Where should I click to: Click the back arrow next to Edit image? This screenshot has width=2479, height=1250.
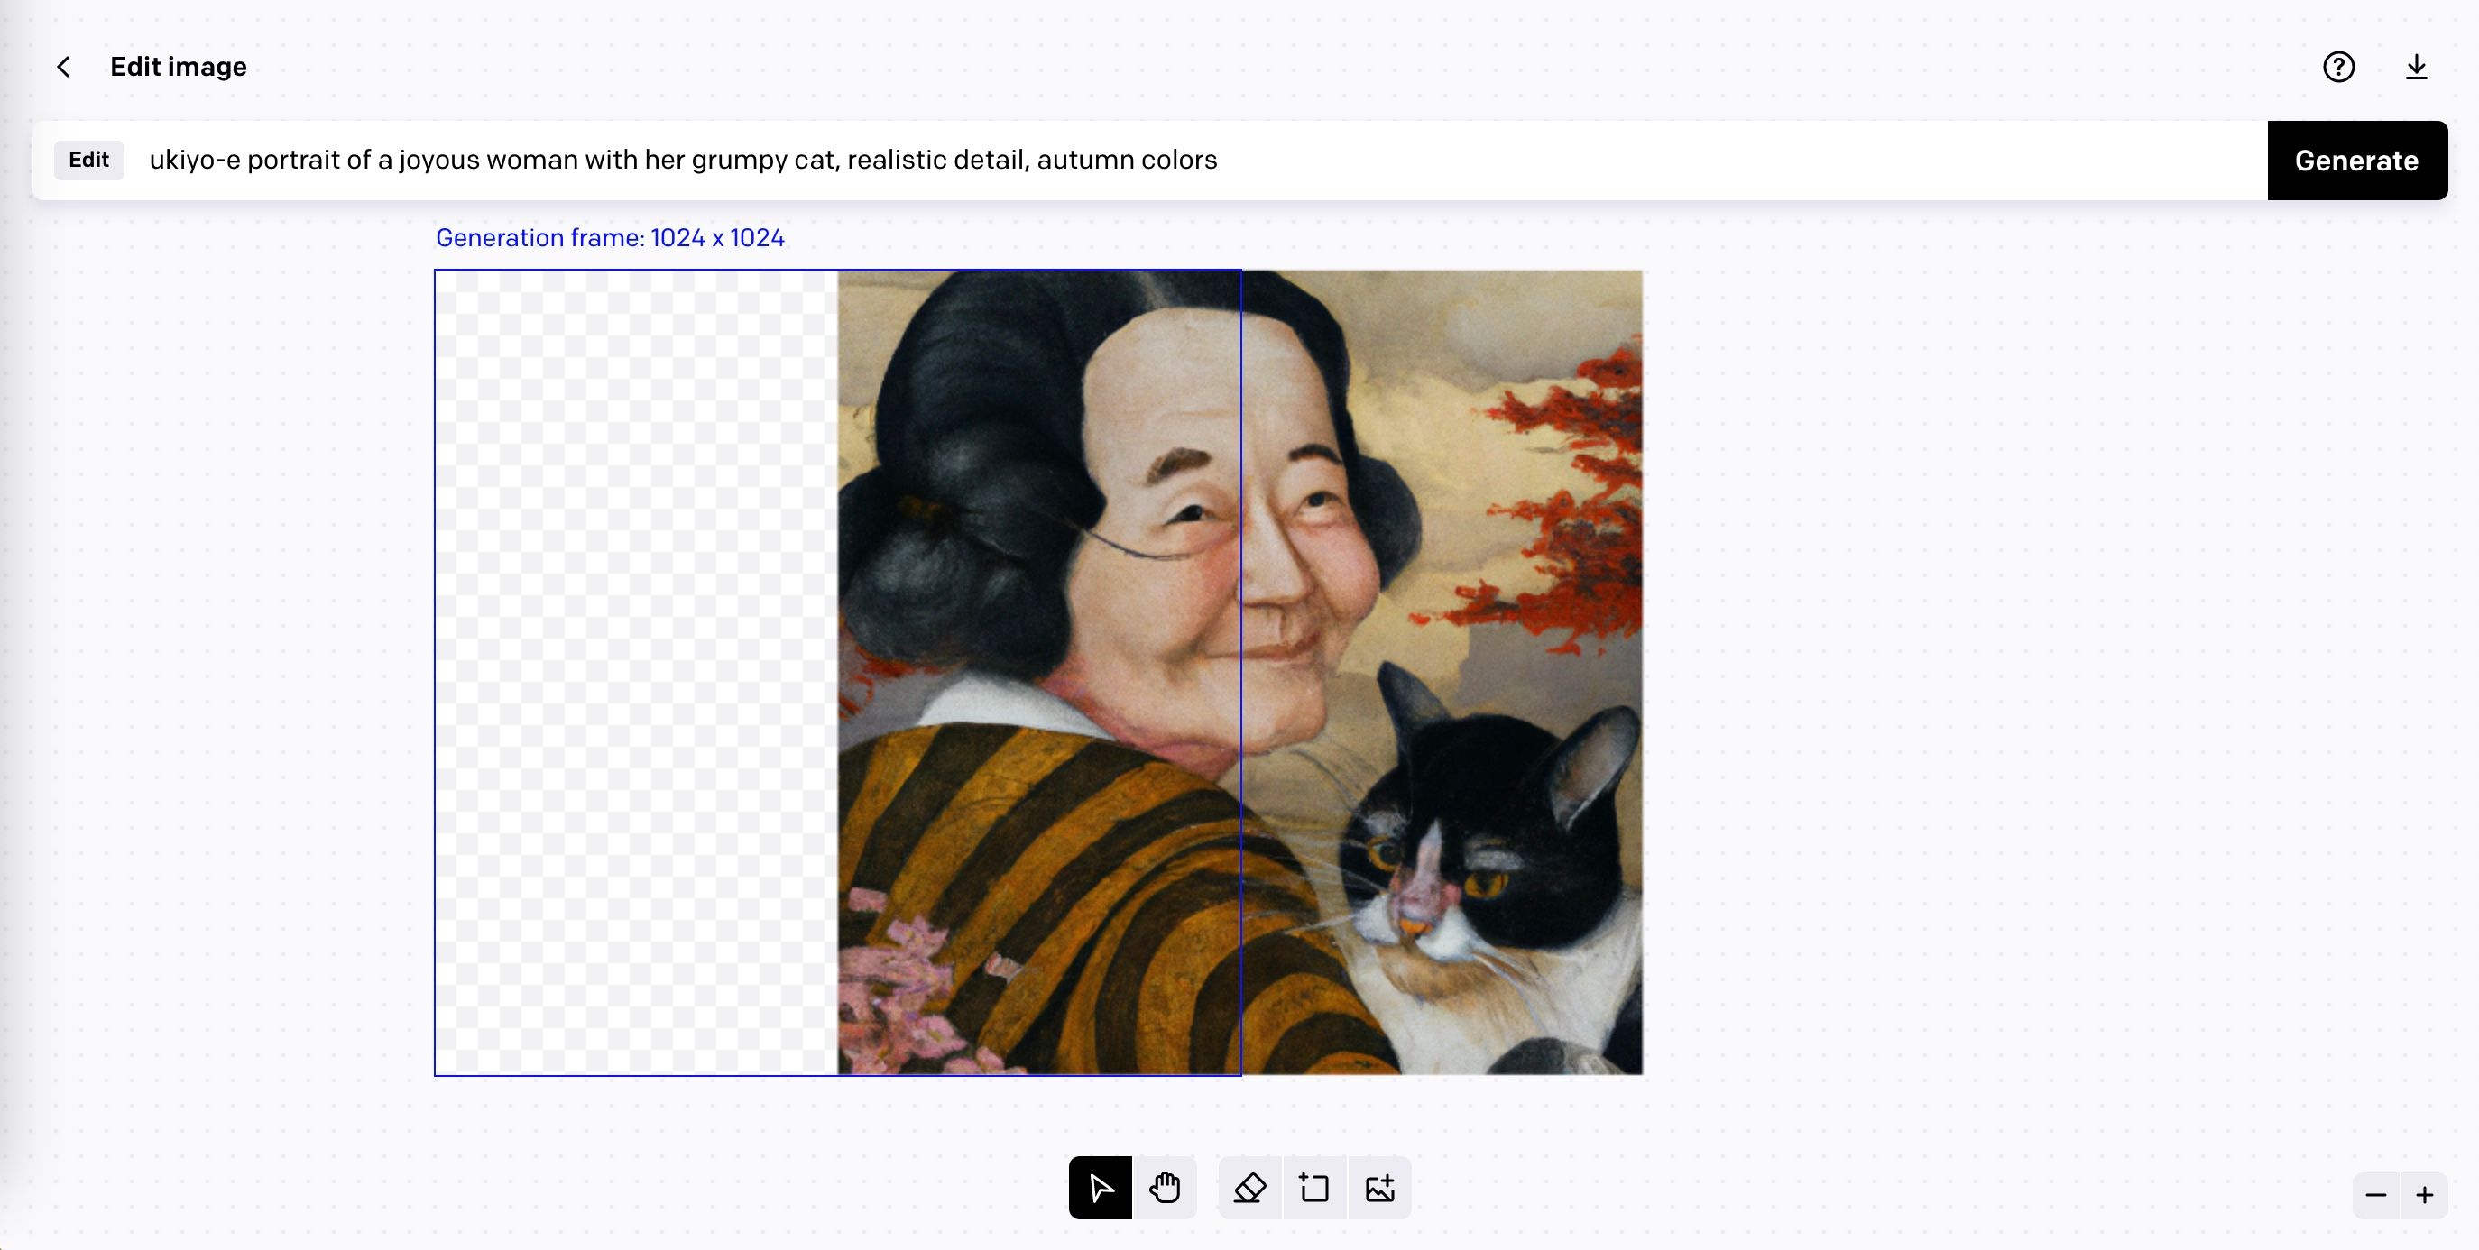tap(62, 66)
